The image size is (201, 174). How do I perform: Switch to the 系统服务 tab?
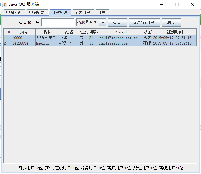point(13,12)
